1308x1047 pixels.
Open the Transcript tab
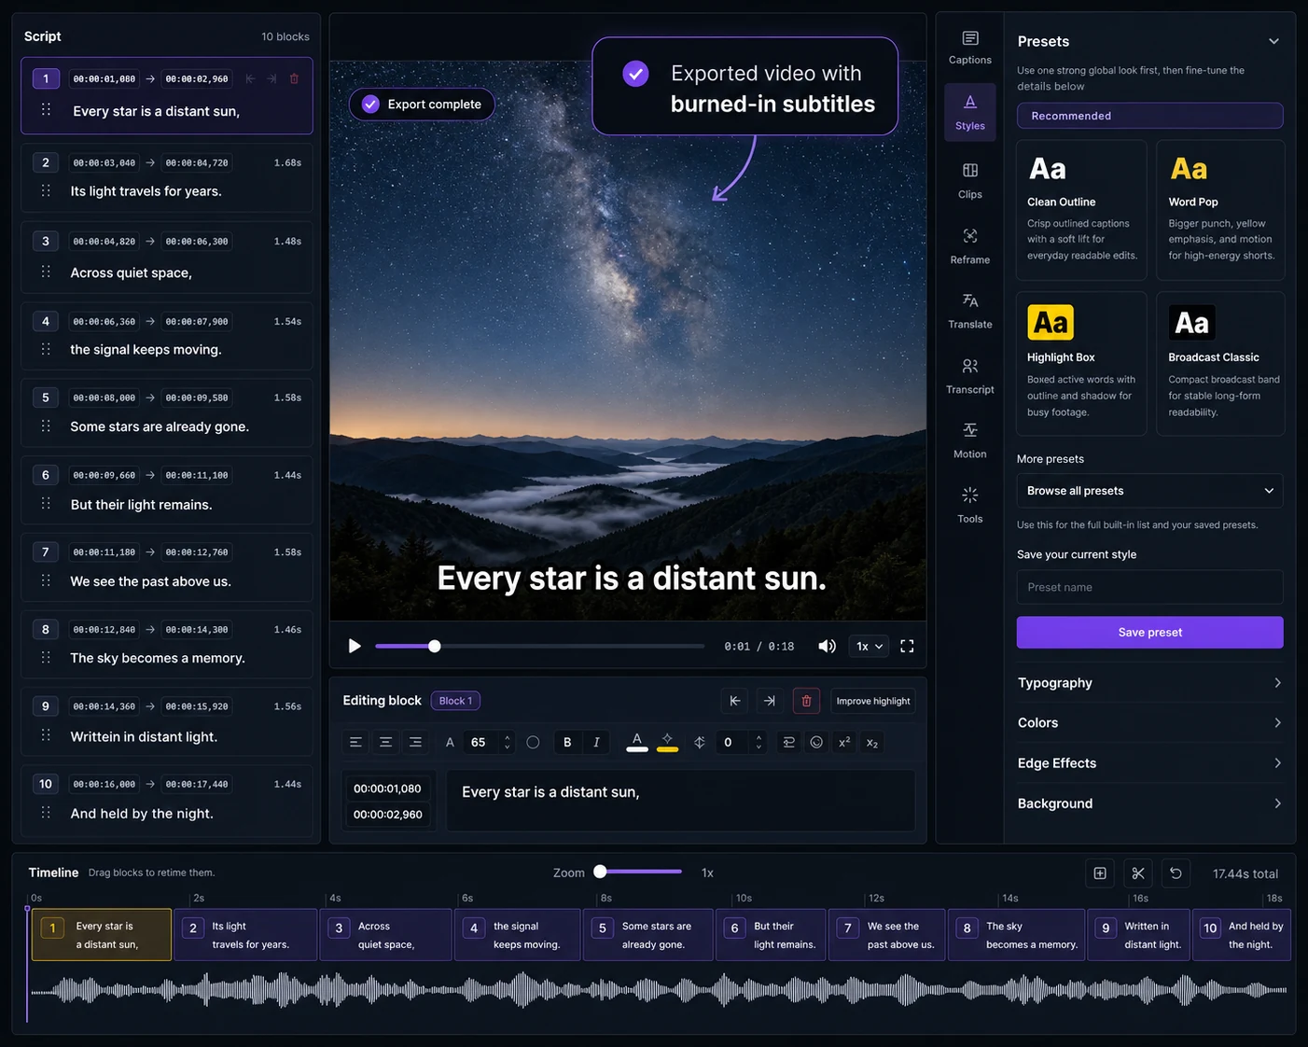click(x=970, y=375)
